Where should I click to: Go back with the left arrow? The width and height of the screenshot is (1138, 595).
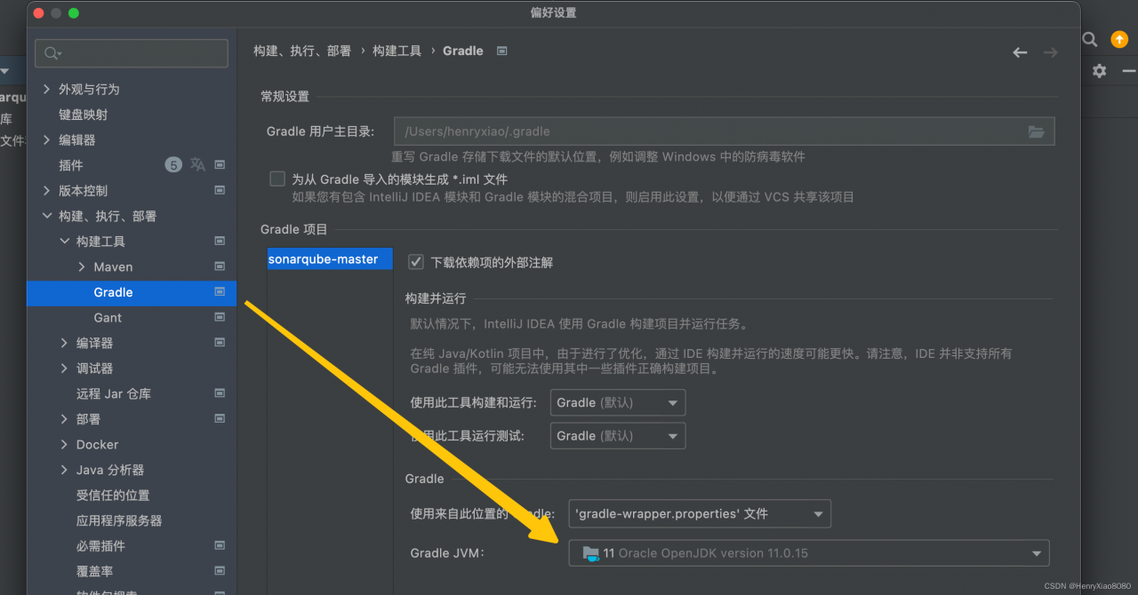(1020, 52)
